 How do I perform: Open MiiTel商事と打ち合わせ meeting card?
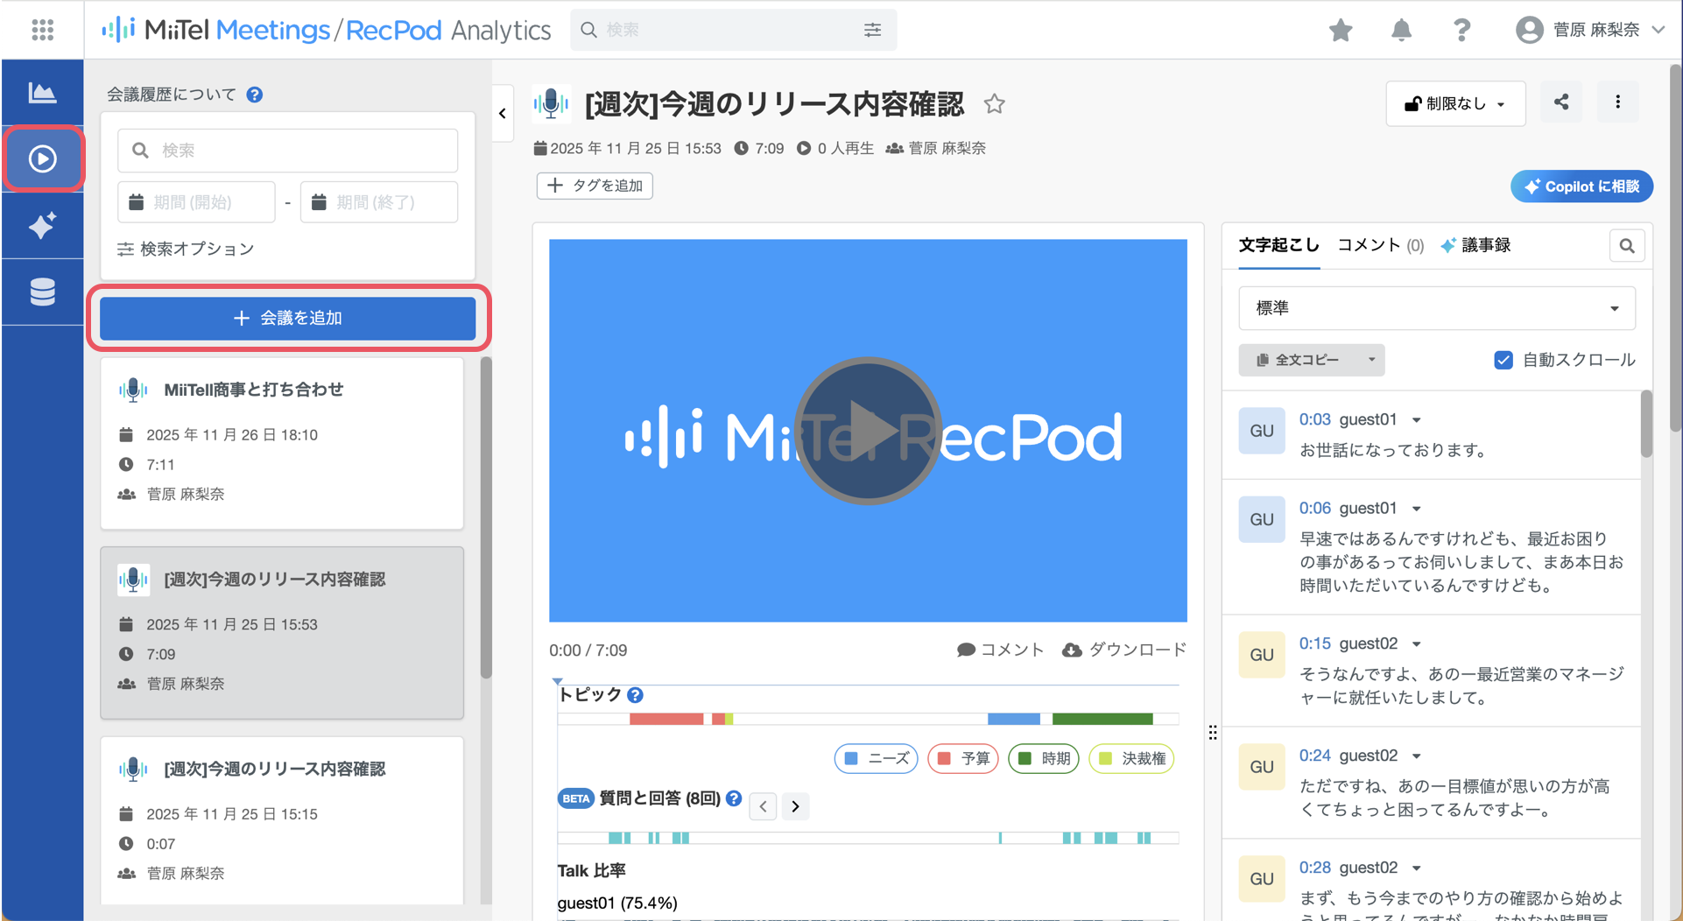pyautogui.click(x=282, y=443)
